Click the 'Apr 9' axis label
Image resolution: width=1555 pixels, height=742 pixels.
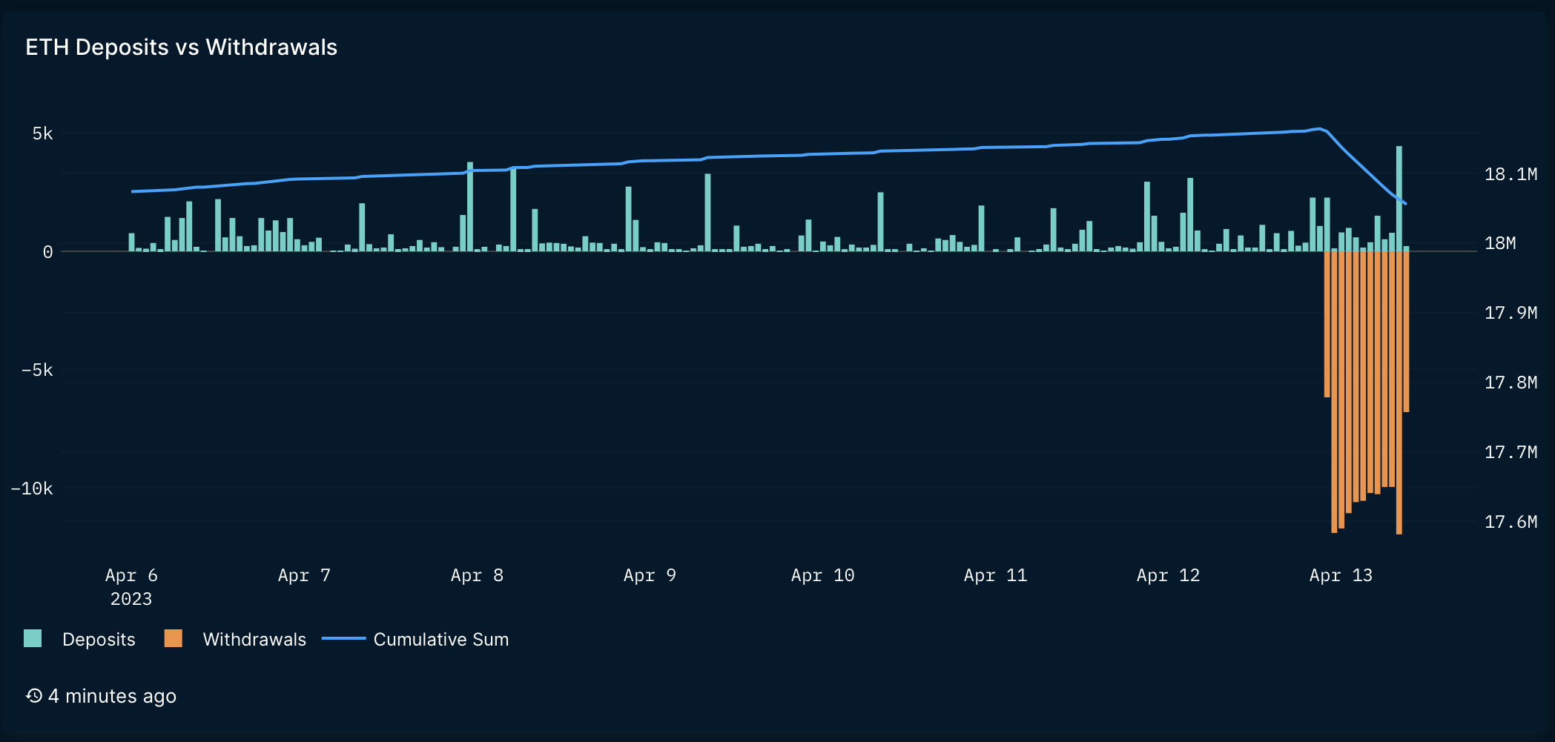click(x=650, y=575)
